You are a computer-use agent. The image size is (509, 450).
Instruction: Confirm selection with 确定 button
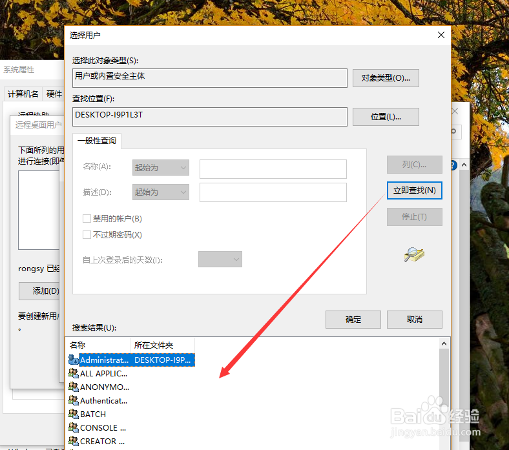point(353,320)
